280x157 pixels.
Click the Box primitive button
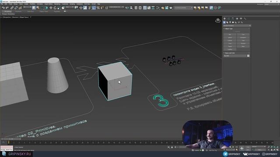[230, 34]
